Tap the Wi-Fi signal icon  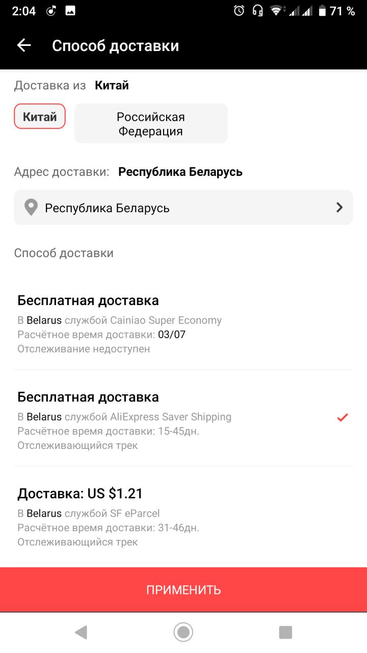tap(276, 11)
